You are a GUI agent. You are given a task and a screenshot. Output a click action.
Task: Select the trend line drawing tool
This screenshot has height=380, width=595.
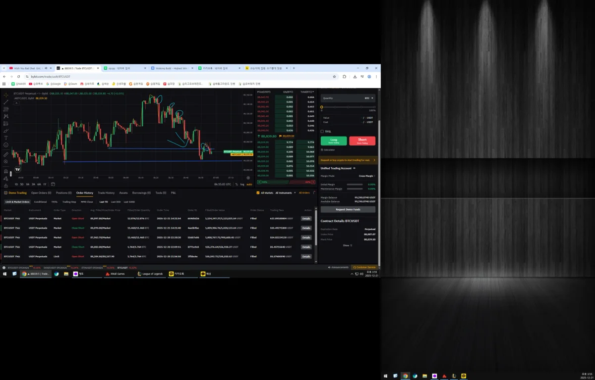(6, 102)
